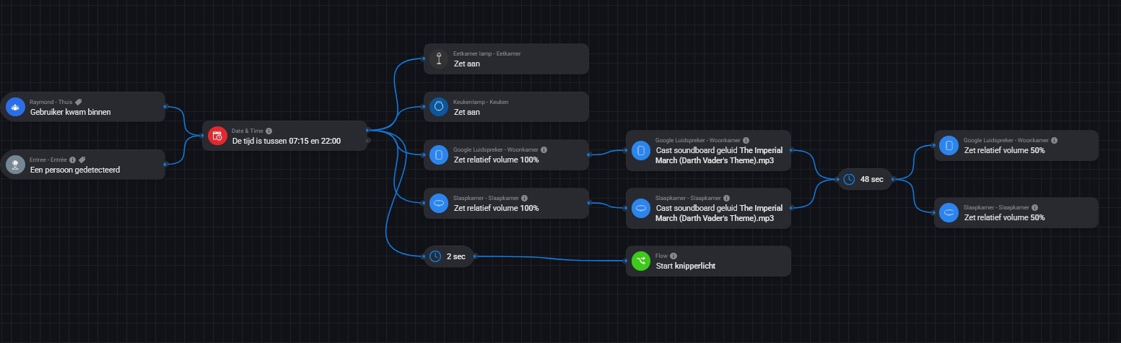The image size is (1121, 343).
Task: Click the clock icon on 2 sec delay
Action: (x=435, y=256)
